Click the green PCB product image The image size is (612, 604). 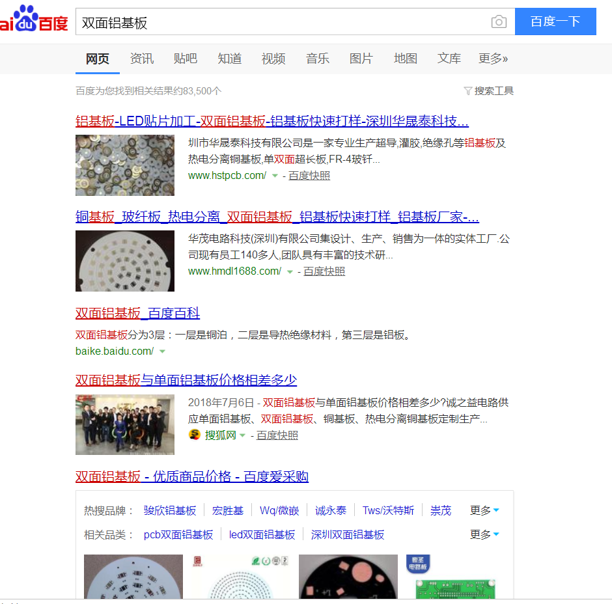(x=455, y=577)
